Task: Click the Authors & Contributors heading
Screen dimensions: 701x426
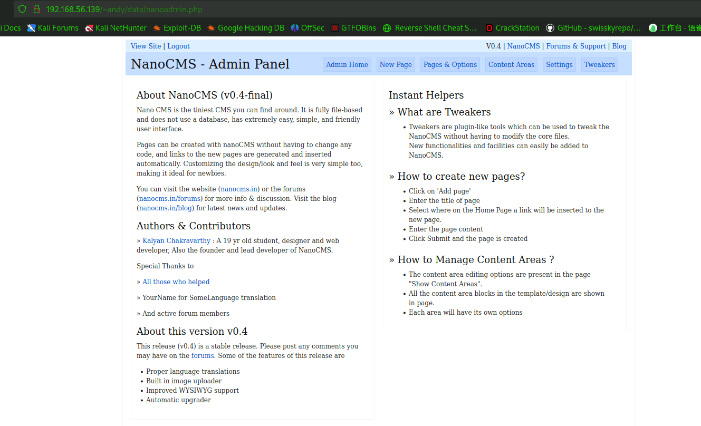Action: point(194,226)
